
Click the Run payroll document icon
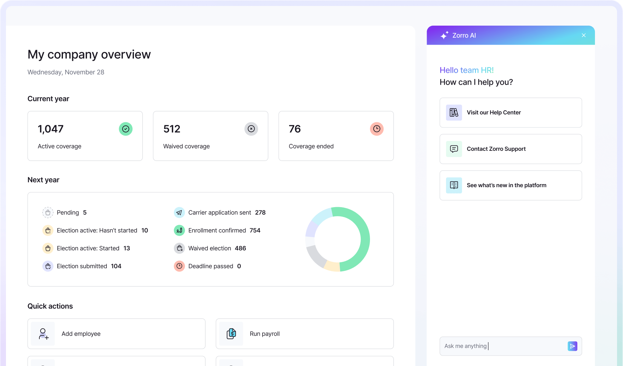click(231, 334)
